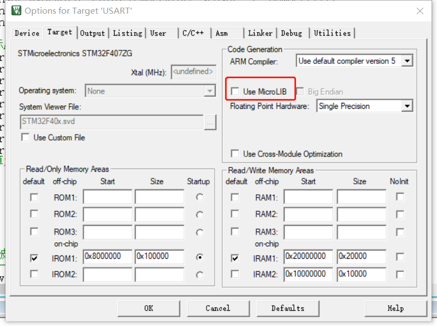This screenshot has height=326, width=437.
Task: Open the User tab
Action: click(162, 33)
